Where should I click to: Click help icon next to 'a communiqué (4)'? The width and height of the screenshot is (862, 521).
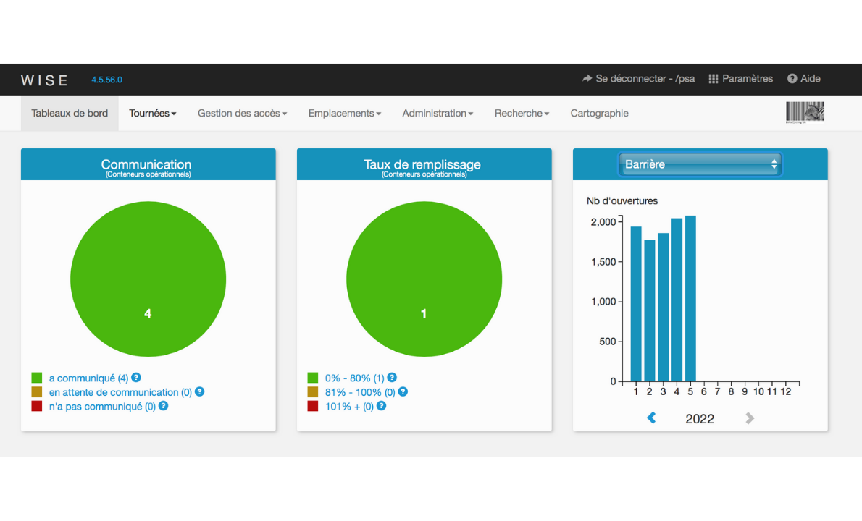coord(135,378)
